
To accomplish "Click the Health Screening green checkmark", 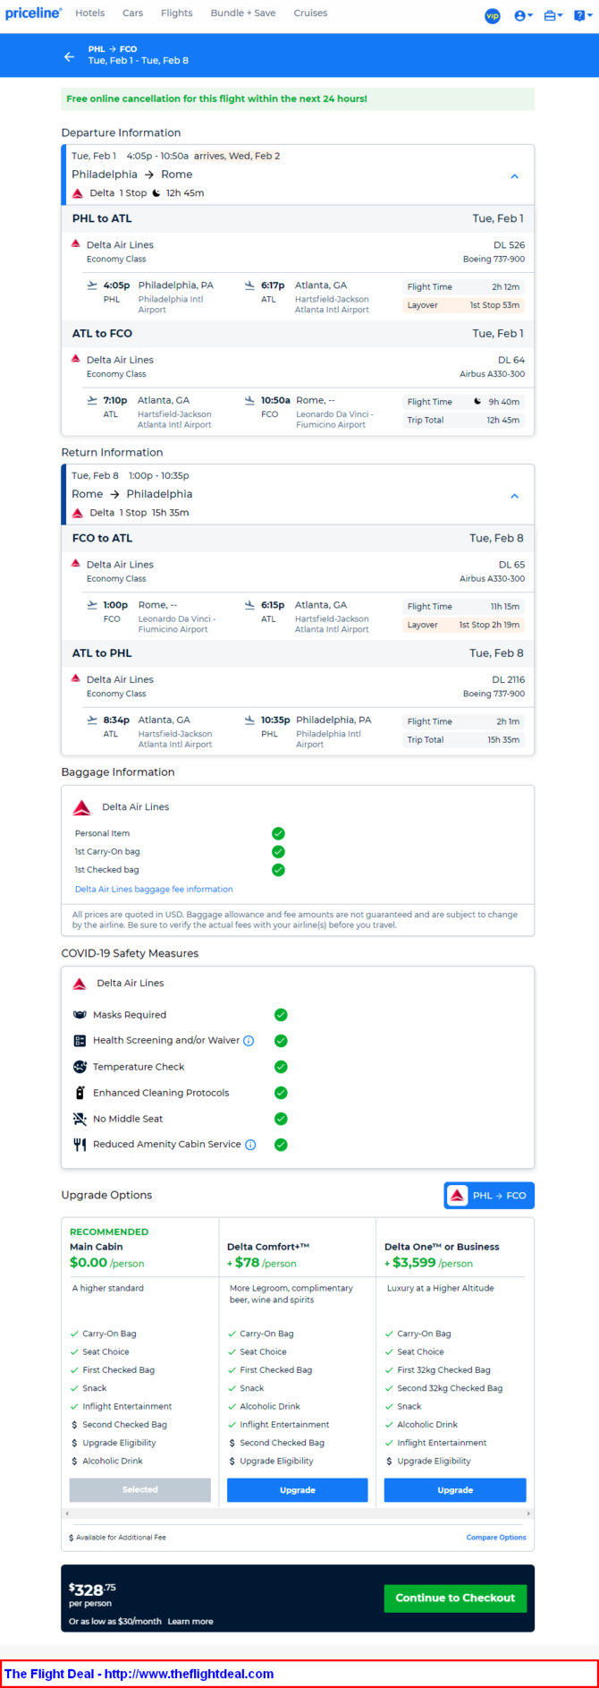I will [281, 1041].
